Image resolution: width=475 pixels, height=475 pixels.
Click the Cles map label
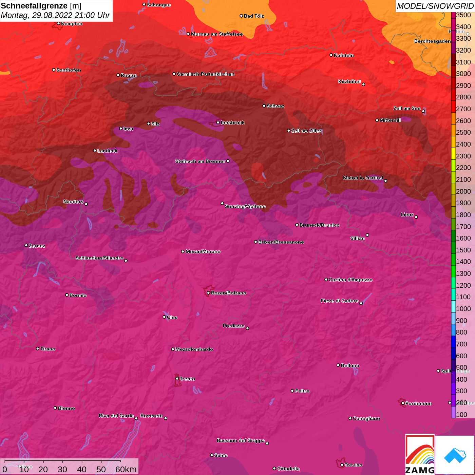[x=172, y=317]
